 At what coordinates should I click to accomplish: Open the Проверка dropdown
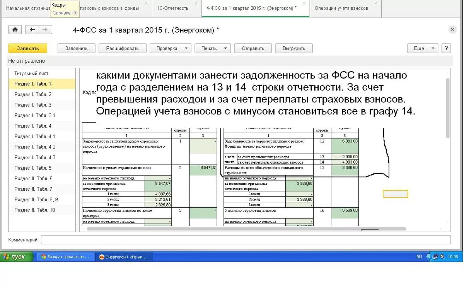click(x=170, y=48)
